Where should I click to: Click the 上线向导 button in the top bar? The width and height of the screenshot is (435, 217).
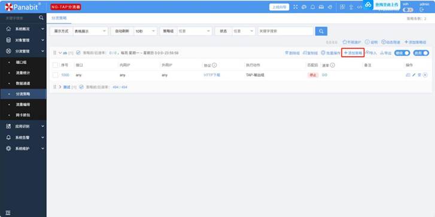click(279, 7)
